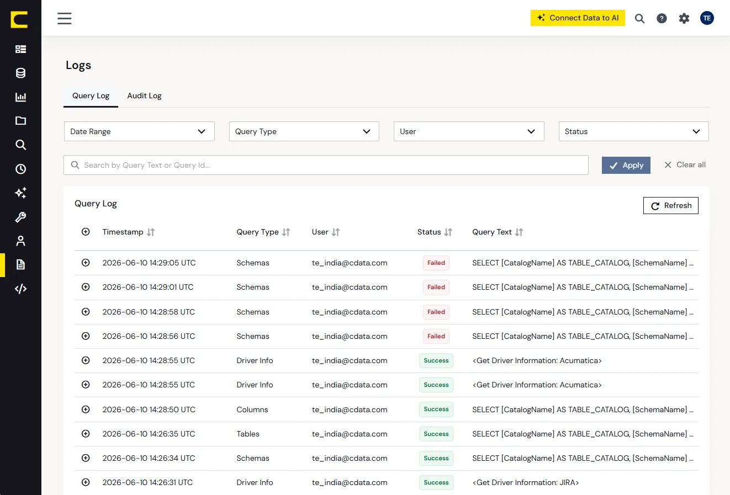Expand the 14:26:35 UTC Tables row

tap(86, 434)
